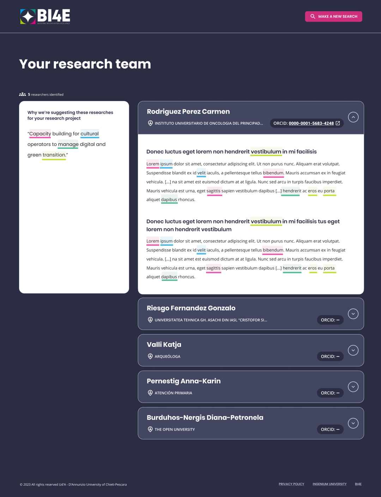Screen dimensions: 381x497
Task: Expand Pernestig Anna-Karin card
Action: [353, 387]
